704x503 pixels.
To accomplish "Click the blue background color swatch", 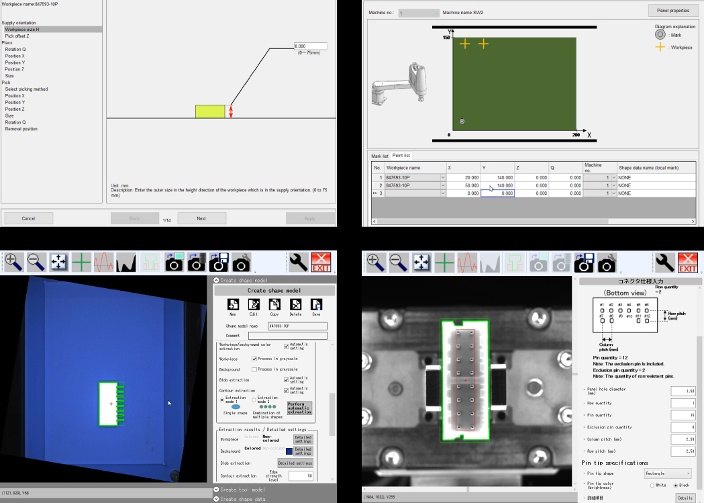I will 289,451.
